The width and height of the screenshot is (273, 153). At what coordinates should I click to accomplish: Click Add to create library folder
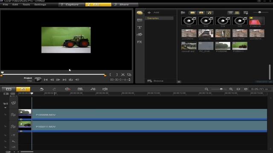pos(154,12)
